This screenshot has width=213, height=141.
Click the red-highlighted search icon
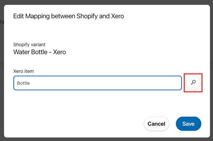193,83
